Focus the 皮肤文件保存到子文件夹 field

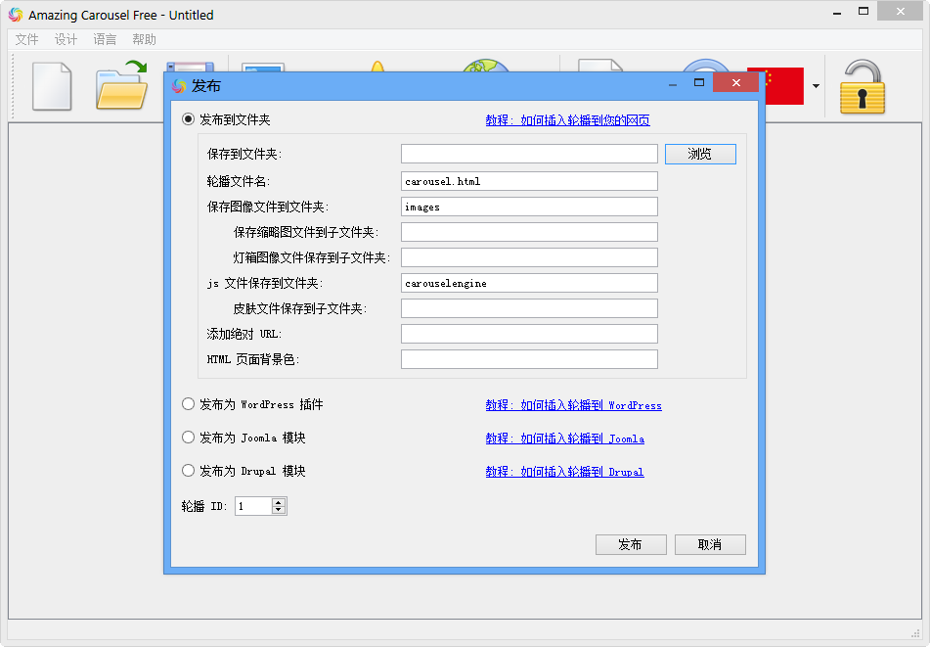(x=529, y=308)
